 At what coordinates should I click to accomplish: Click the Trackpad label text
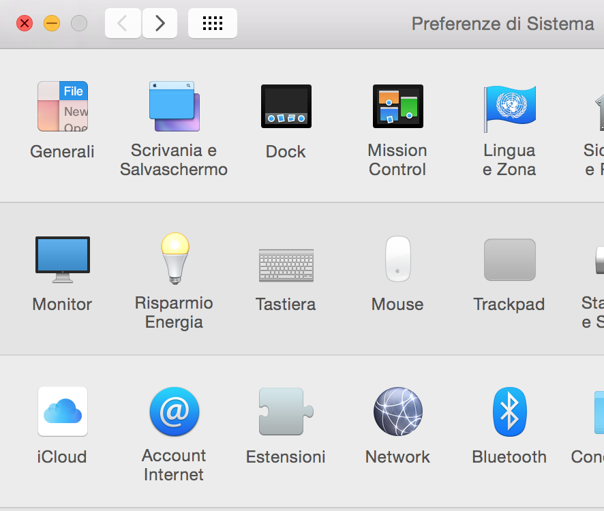pyautogui.click(x=509, y=304)
